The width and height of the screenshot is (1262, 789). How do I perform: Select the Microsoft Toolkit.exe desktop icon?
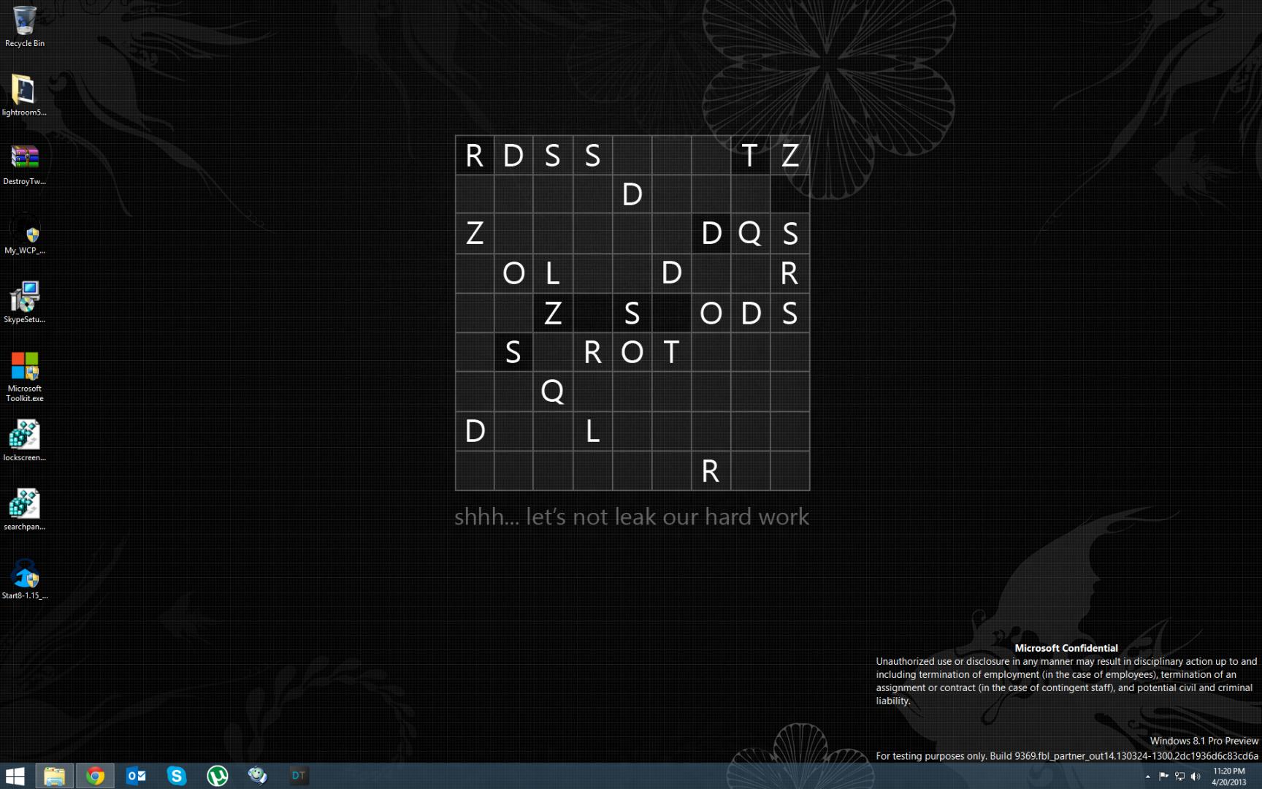click(24, 376)
